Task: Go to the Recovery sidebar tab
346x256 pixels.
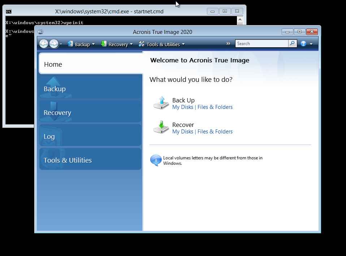Action: pos(90,112)
